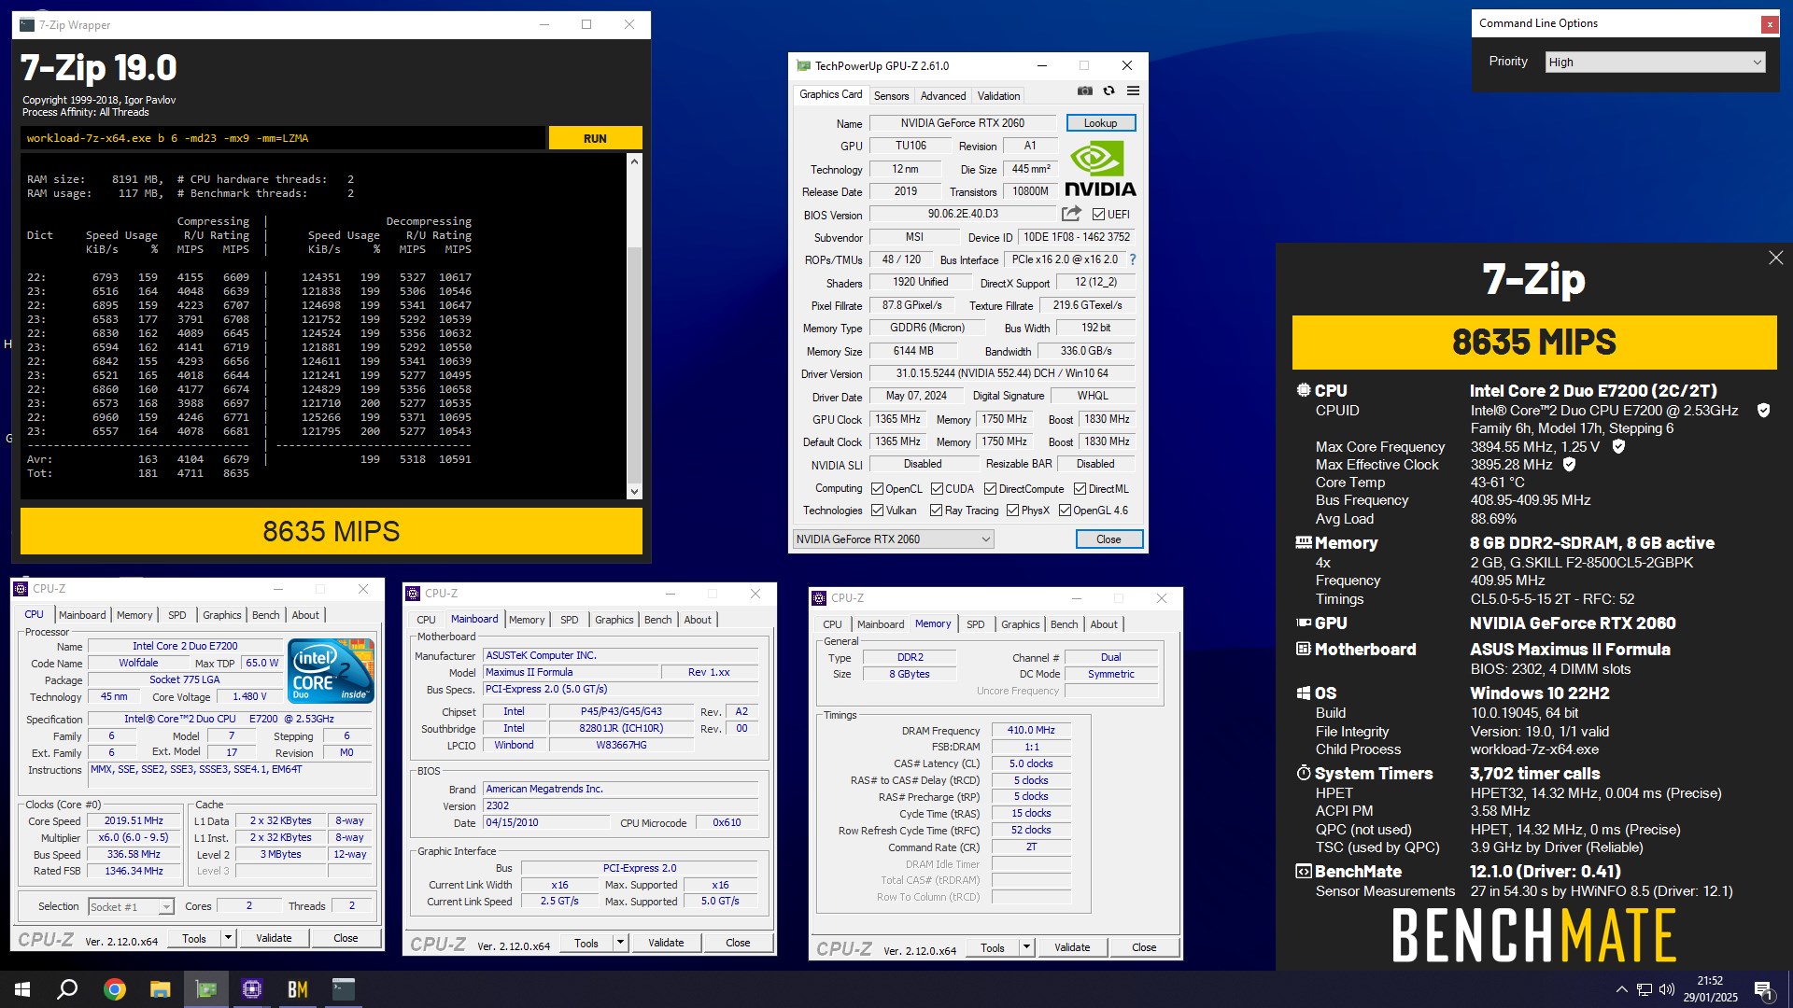Open the Priority dropdown set to High
Viewport: 1793px width, 1008px height.
pos(1656,63)
